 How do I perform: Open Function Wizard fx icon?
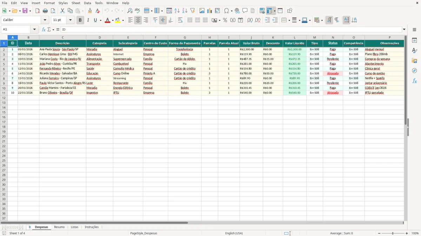click(44, 29)
